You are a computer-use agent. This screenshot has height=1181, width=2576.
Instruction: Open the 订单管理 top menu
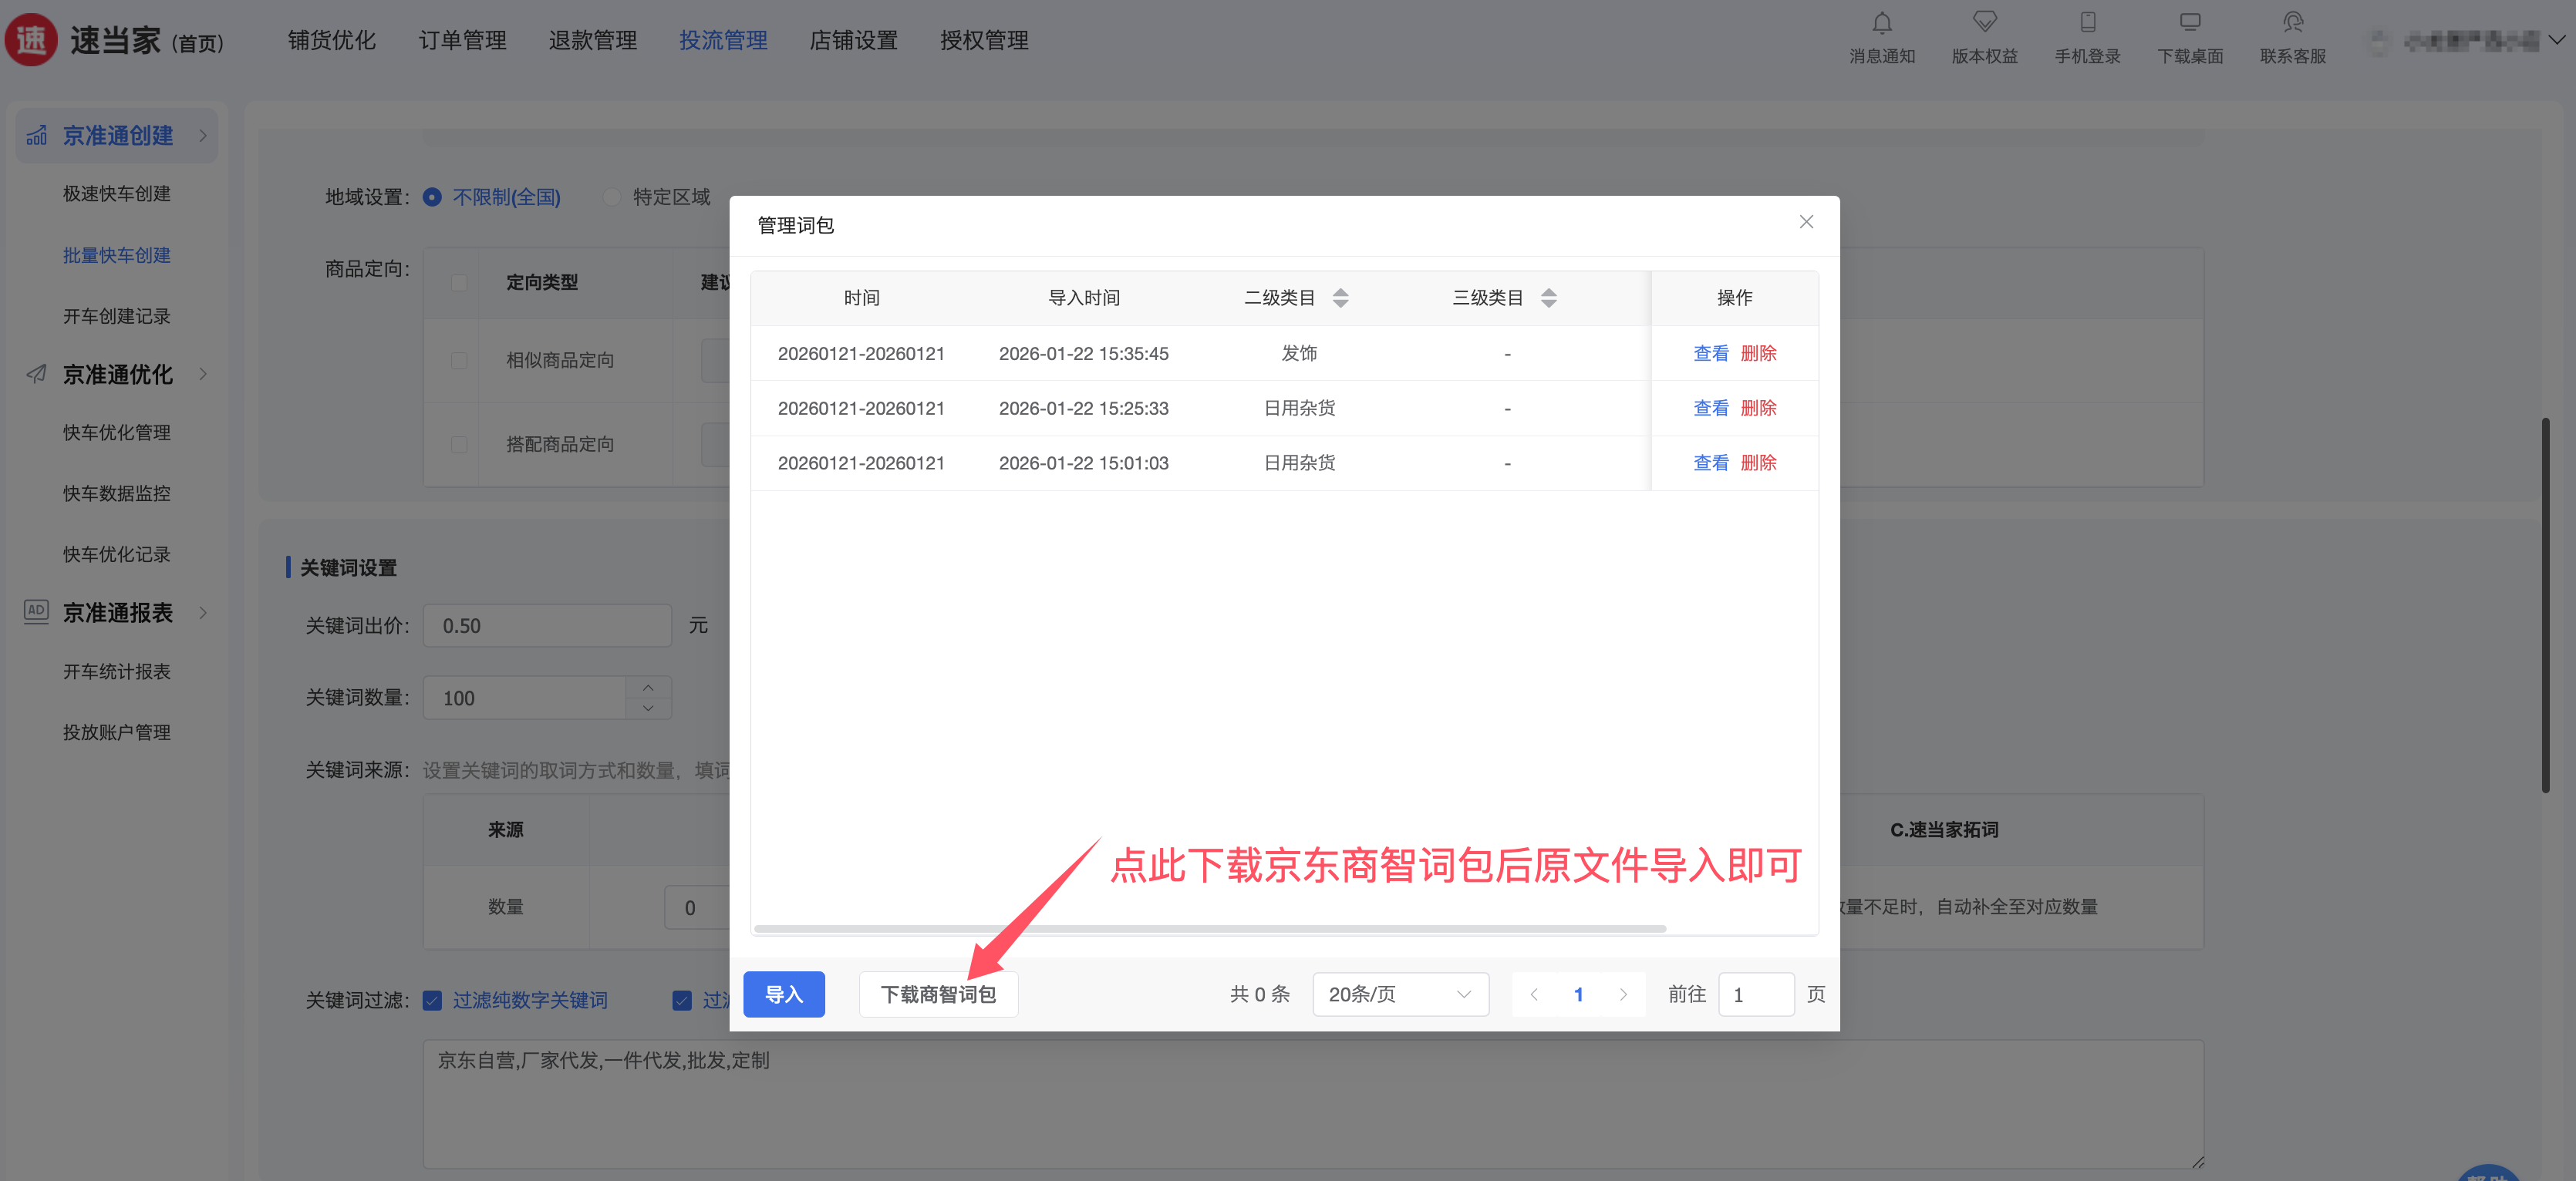click(x=462, y=40)
